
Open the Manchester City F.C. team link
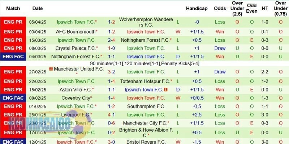pos(145,123)
